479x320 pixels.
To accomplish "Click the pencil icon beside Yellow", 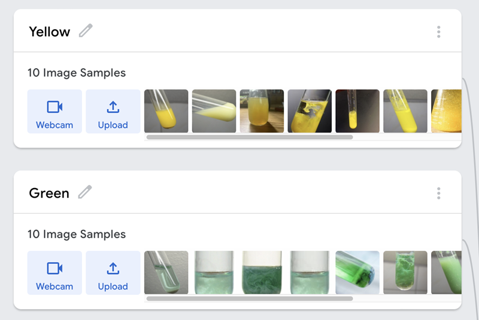I will (86, 30).
